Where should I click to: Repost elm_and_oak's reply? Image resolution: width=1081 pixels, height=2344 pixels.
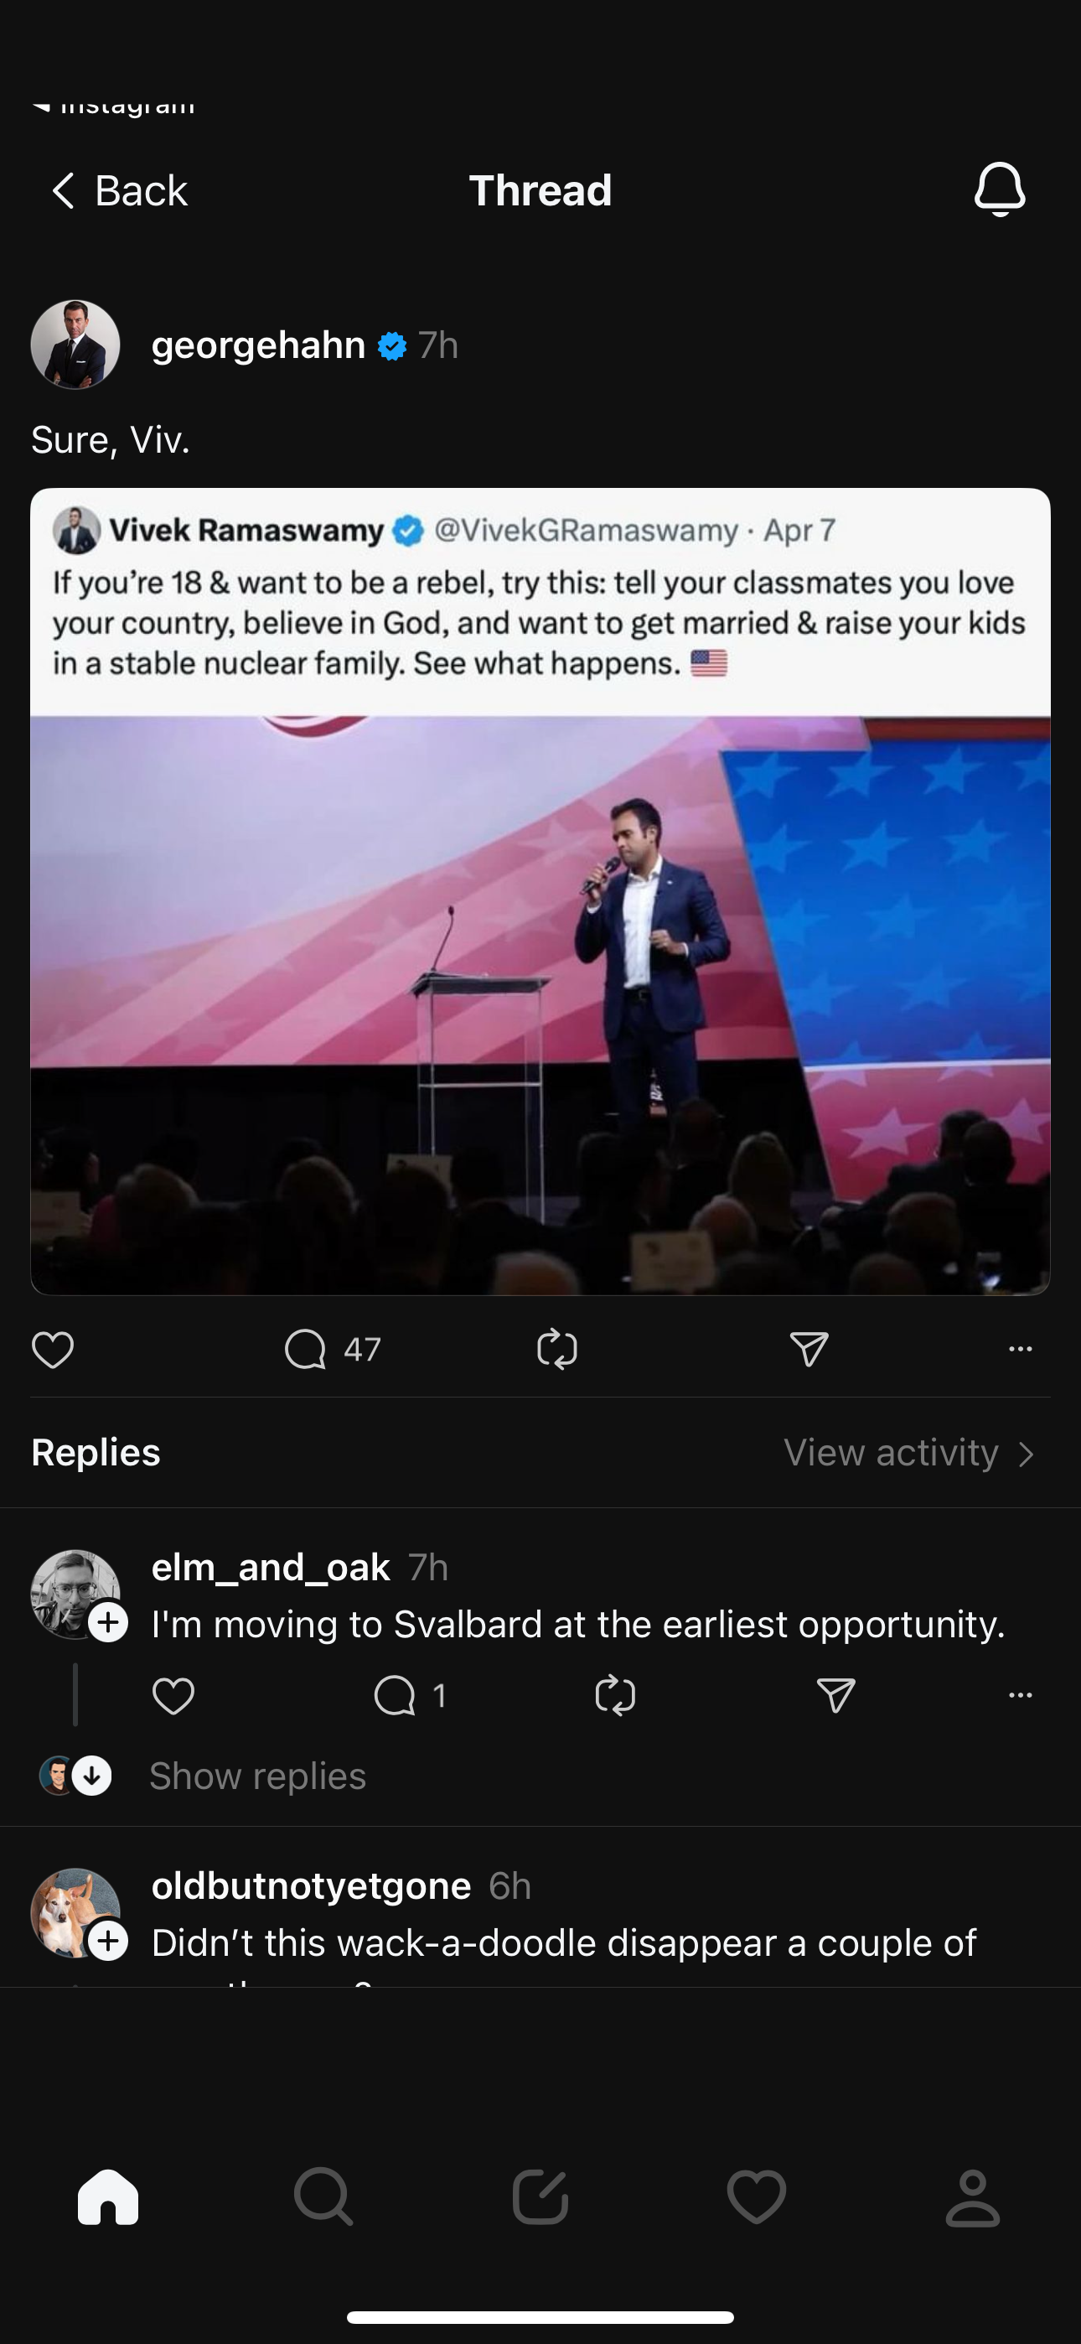[615, 1695]
